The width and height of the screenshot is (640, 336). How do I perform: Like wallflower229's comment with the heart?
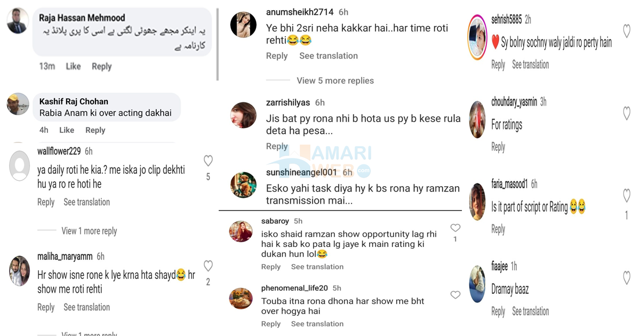coord(208,161)
